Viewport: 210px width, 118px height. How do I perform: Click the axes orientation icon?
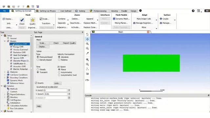tap(87, 69)
